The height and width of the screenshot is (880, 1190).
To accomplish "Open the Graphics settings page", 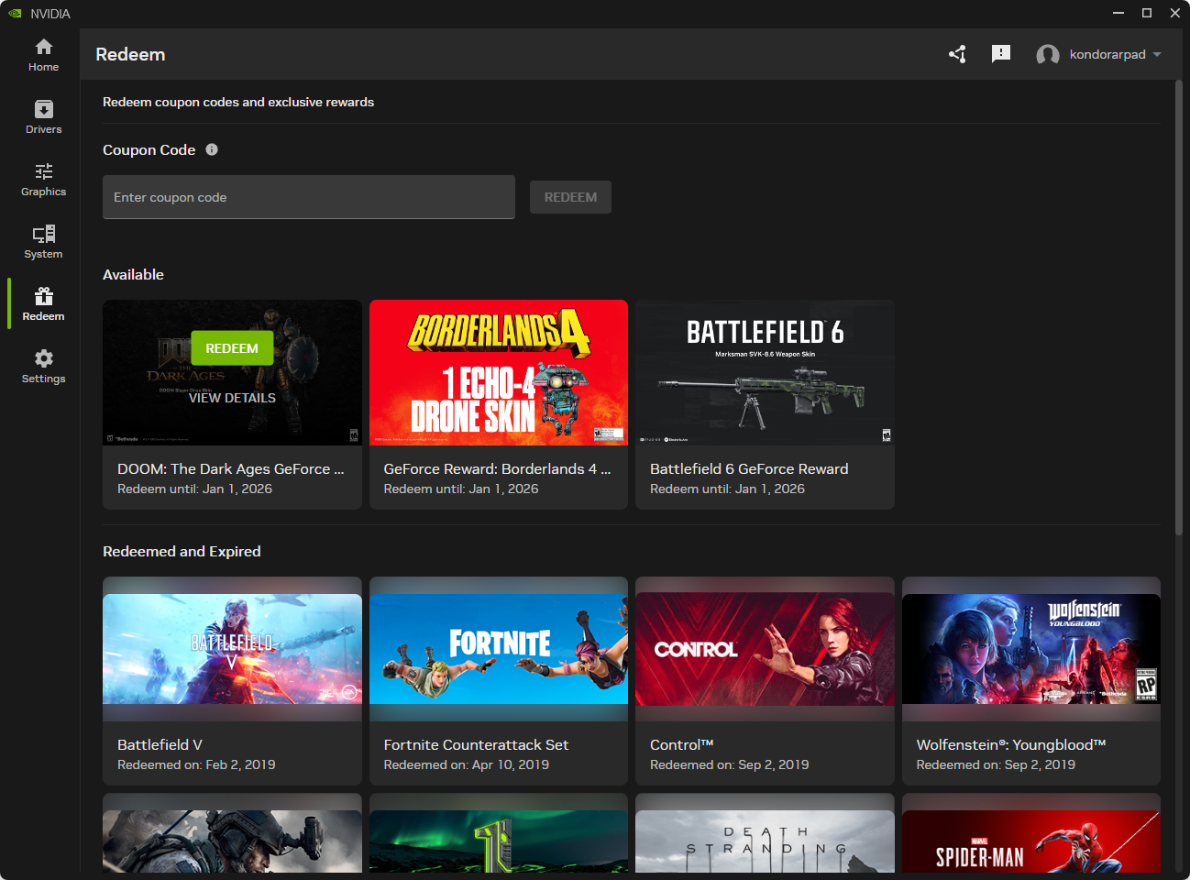I will pos(43,180).
